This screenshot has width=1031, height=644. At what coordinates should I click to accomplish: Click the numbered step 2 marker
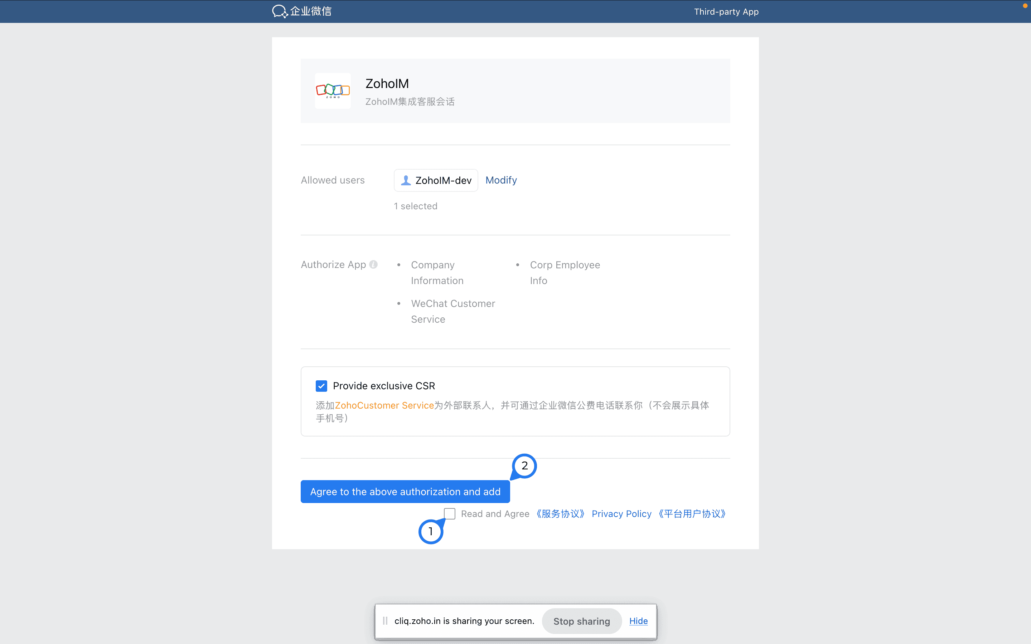[524, 465]
